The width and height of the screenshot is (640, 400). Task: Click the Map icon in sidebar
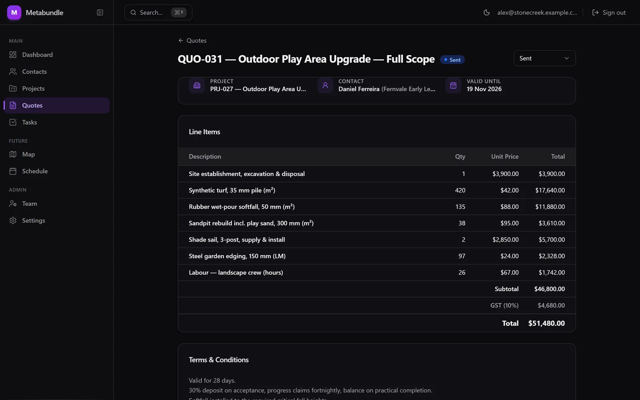tap(13, 154)
